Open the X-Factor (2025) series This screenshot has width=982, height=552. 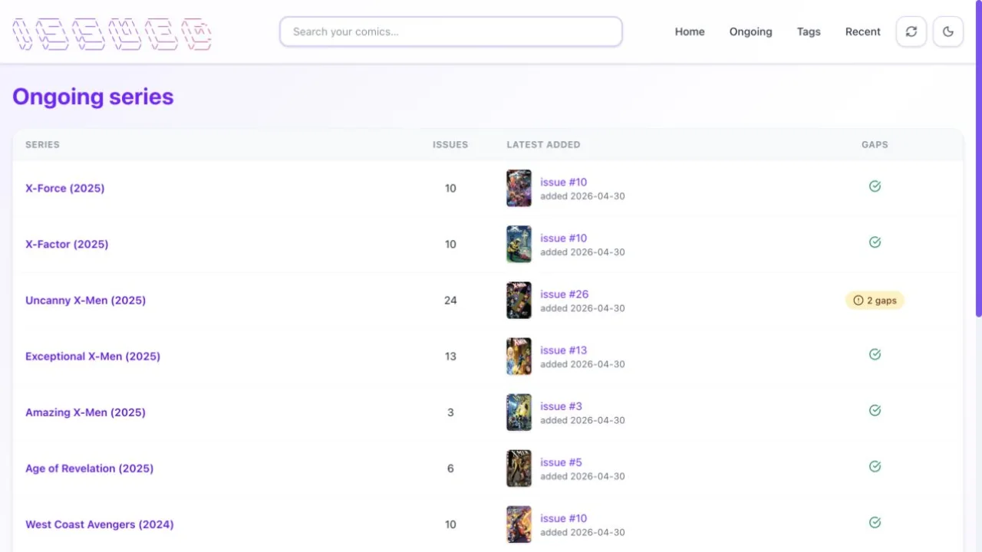point(67,244)
